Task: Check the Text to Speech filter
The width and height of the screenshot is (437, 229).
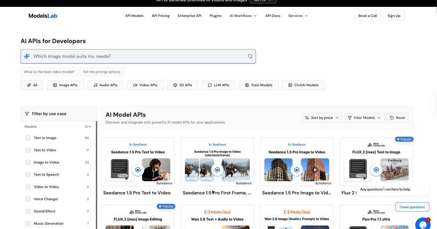Action: [28, 174]
